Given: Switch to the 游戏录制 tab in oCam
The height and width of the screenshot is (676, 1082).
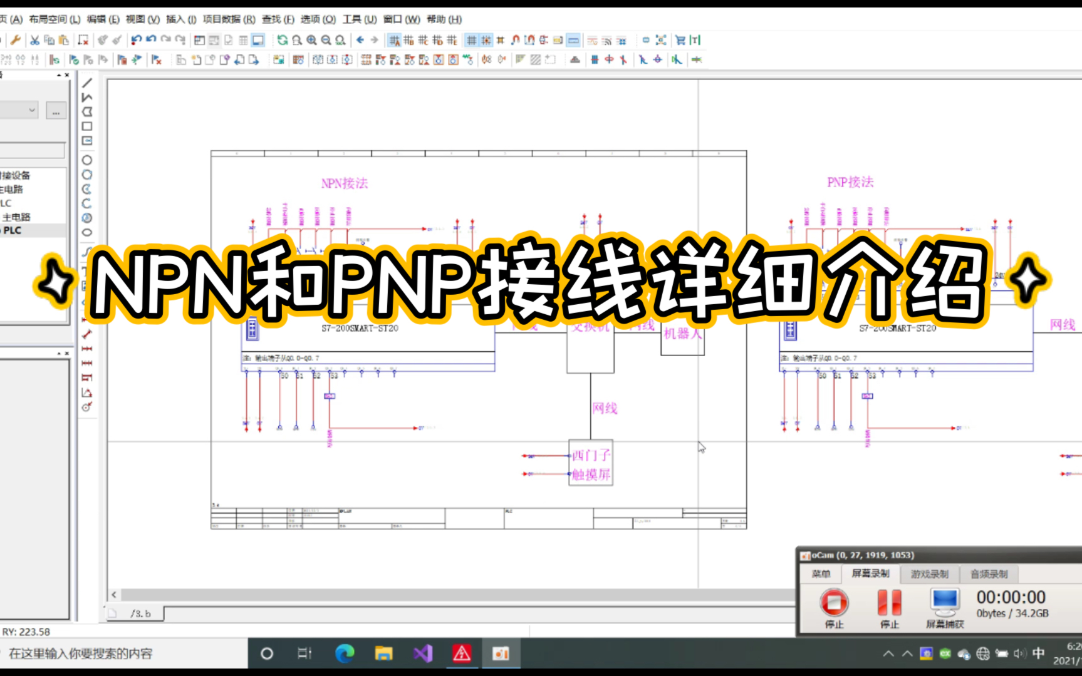Looking at the screenshot, I should click(x=929, y=573).
